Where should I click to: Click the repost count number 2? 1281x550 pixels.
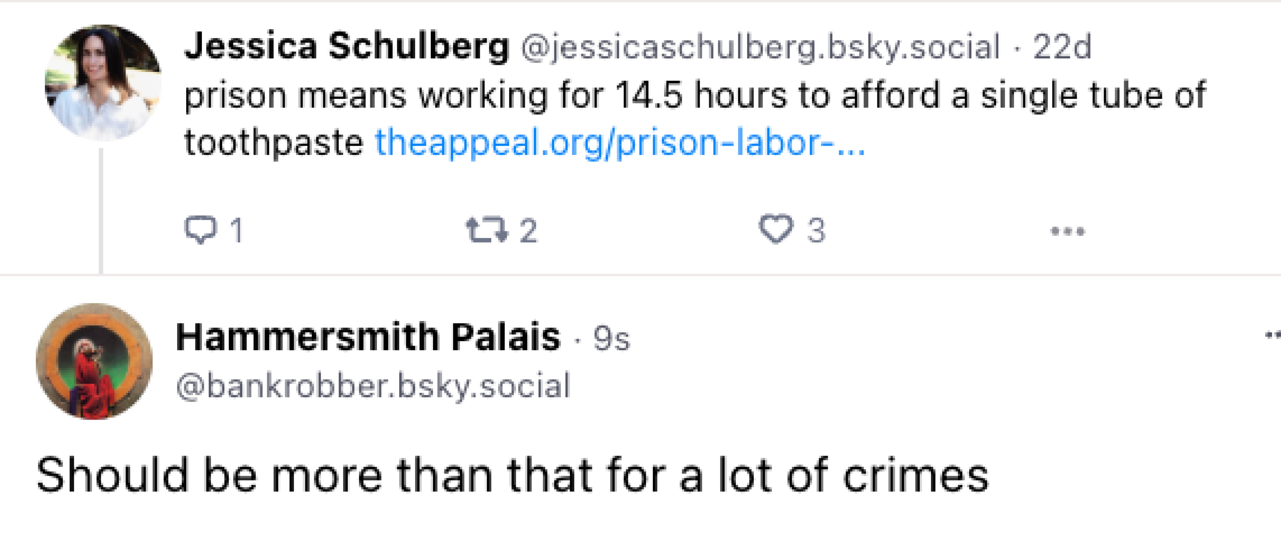[529, 230]
